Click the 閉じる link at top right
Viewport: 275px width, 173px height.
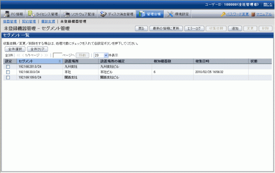pos(267,5)
